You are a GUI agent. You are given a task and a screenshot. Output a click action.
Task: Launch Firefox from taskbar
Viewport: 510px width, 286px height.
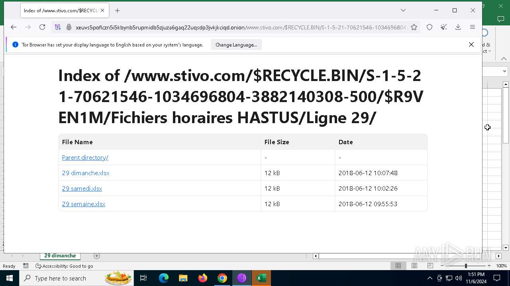coord(203,278)
